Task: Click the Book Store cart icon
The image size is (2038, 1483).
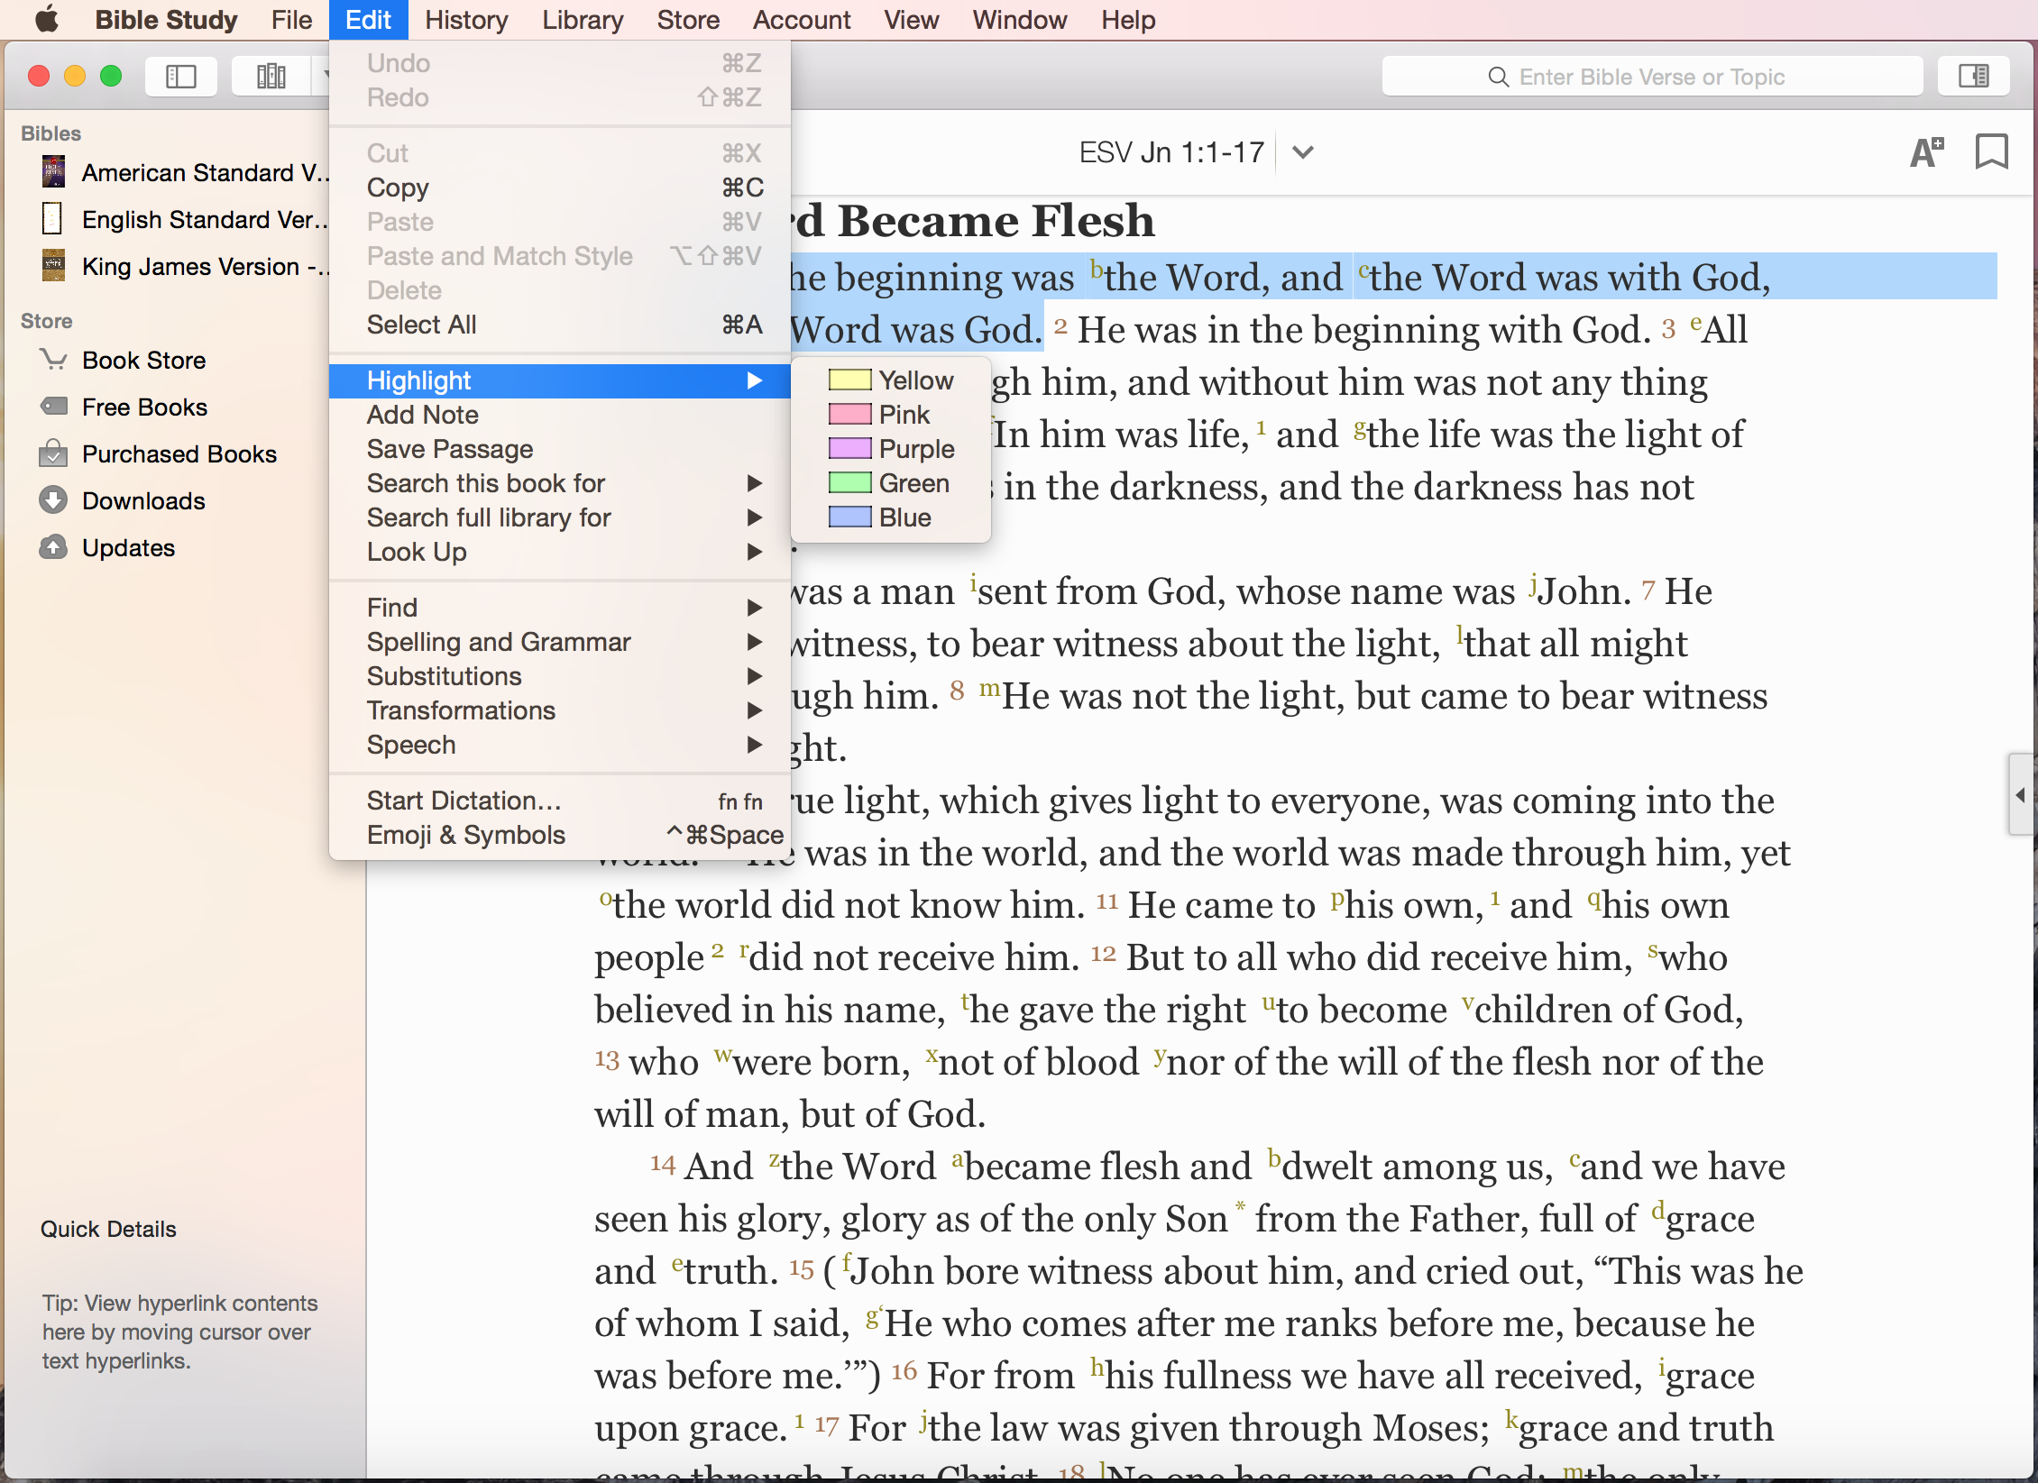Action: [x=53, y=360]
